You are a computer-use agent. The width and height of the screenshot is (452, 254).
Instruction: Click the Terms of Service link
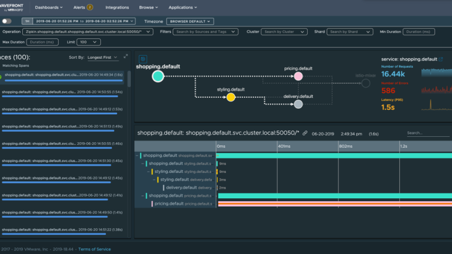click(94, 249)
